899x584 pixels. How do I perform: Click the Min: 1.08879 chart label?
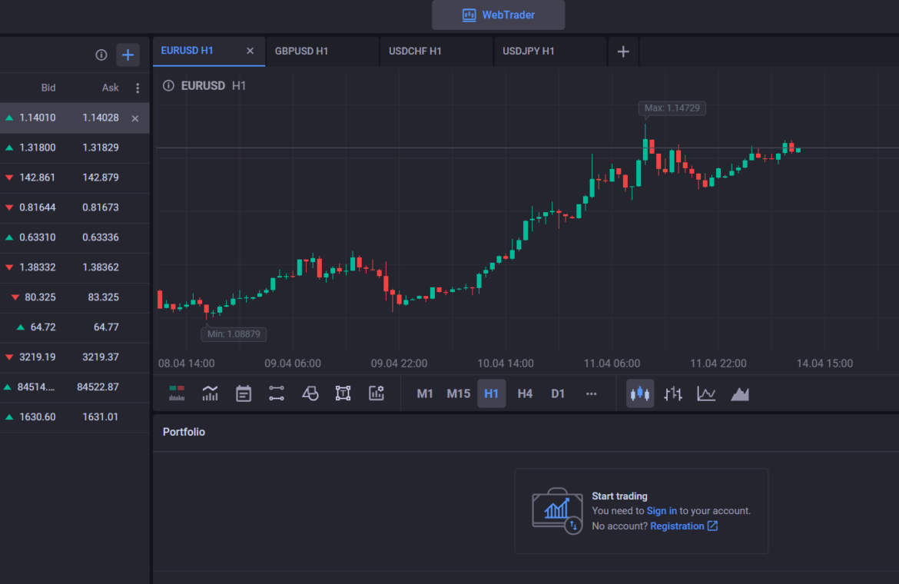coord(234,333)
